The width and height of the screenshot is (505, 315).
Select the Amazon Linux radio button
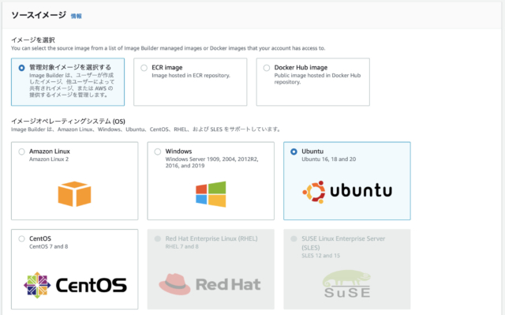coord(21,152)
